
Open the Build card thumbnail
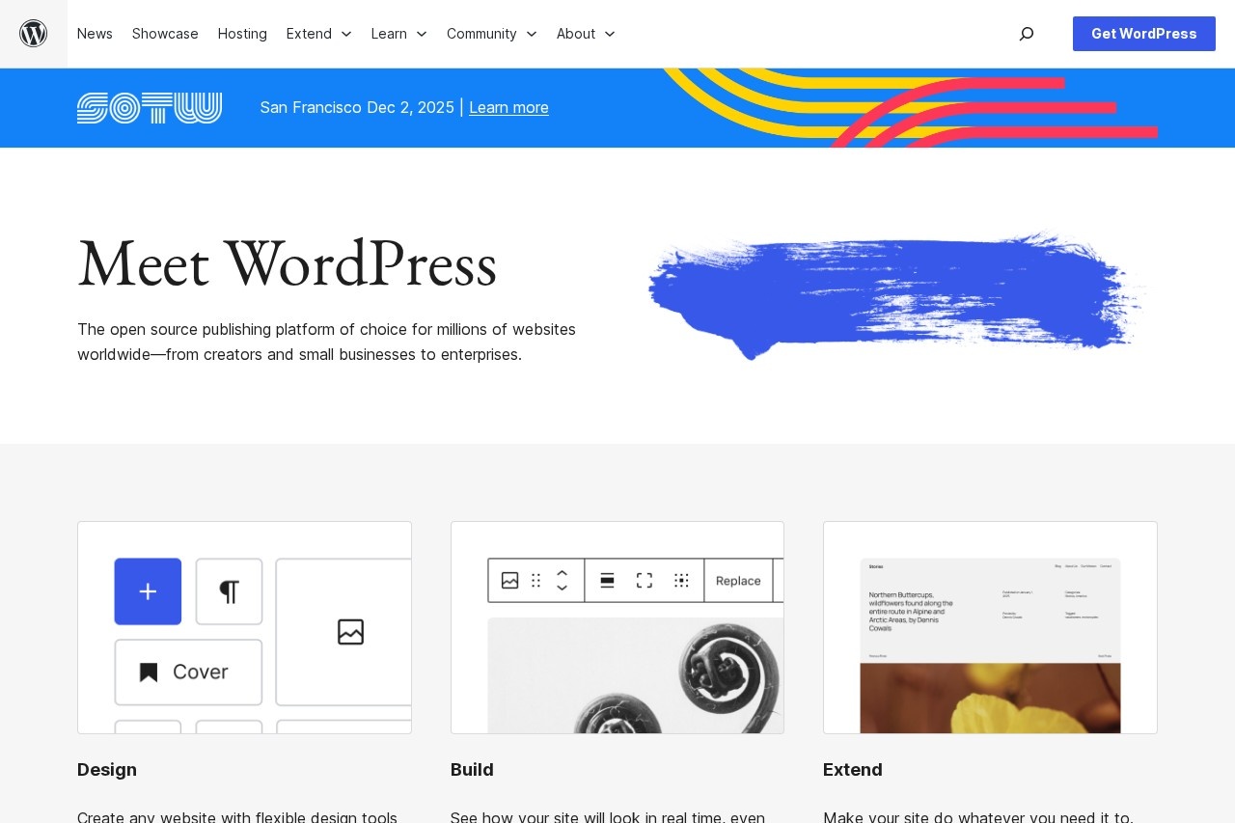click(617, 627)
